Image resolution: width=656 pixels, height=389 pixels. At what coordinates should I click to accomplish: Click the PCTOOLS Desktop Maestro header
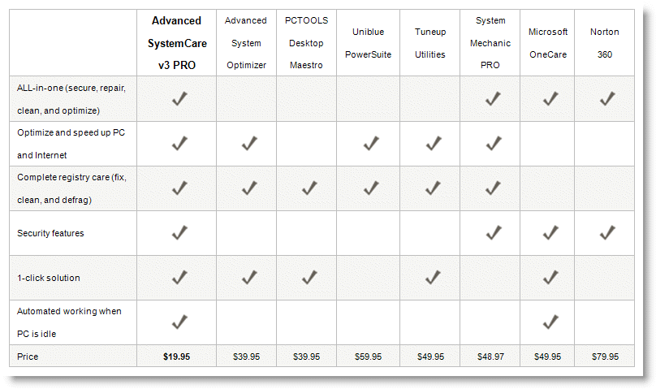coord(306,43)
